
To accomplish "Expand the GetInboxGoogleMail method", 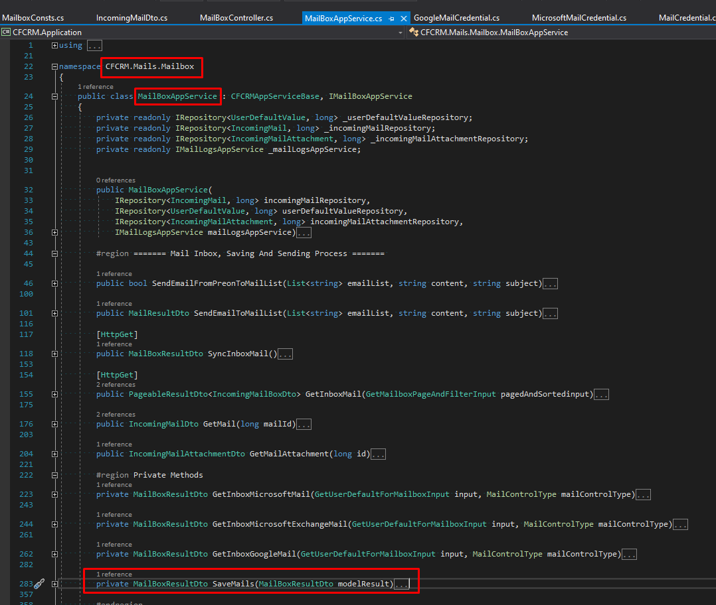I will click(x=54, y=555).
